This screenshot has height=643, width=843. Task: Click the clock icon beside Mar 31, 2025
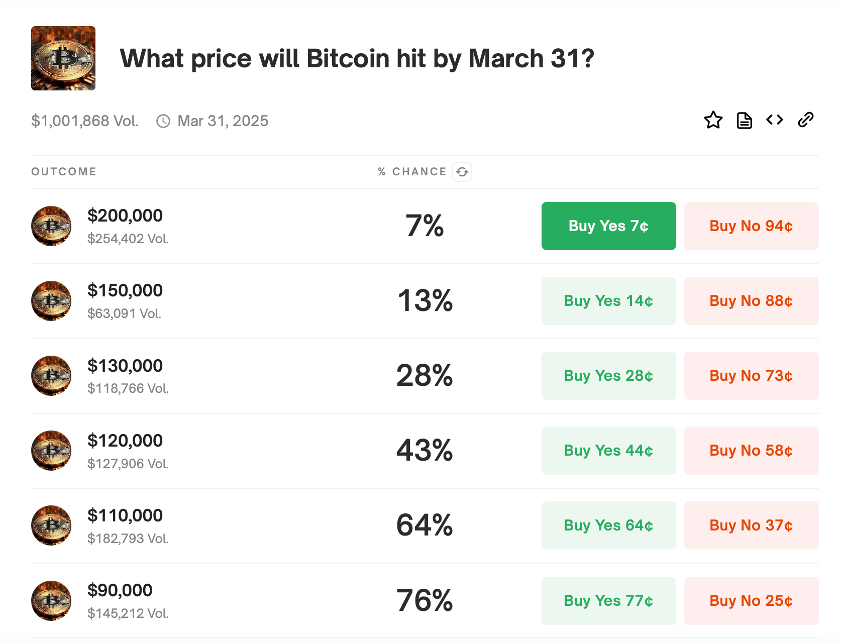(163, 121)
